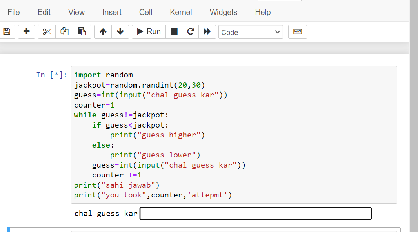The image size is (418, 232).
Task: Open the Help menu
Action: pos(263,12)
